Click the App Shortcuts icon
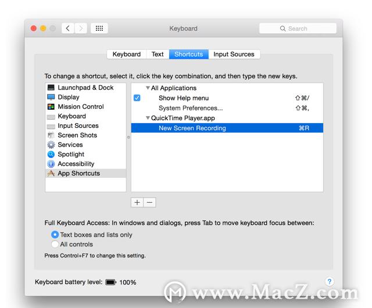Image resolution: width=372 pixels, height=308 pixels. point(51,173)
